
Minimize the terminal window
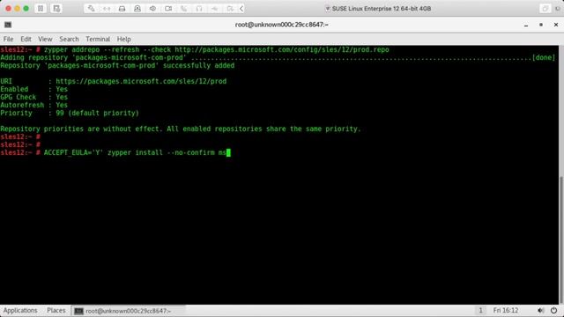pyautogui.click(x=526, y=25)
